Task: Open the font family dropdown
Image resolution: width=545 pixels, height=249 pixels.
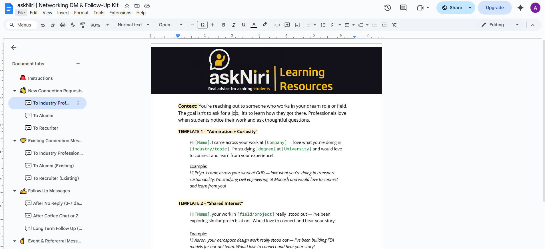Action: (x=171, y=25)
